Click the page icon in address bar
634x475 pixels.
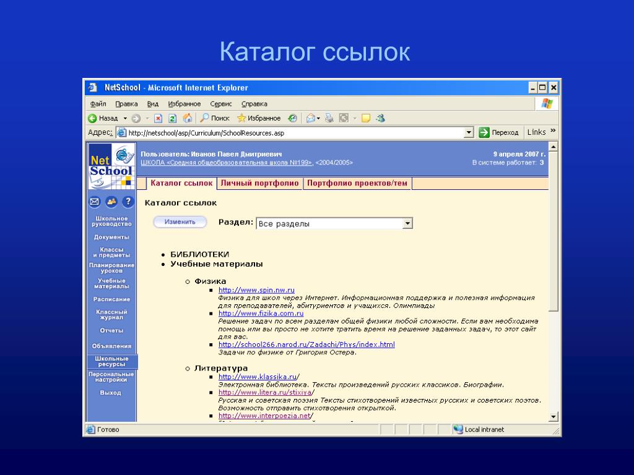point(121,132)
